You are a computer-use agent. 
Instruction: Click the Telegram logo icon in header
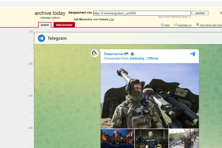41,38
